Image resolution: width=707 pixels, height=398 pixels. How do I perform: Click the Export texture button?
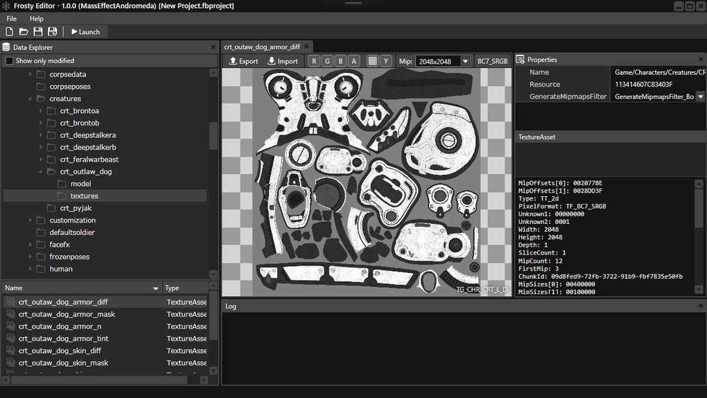243,61
